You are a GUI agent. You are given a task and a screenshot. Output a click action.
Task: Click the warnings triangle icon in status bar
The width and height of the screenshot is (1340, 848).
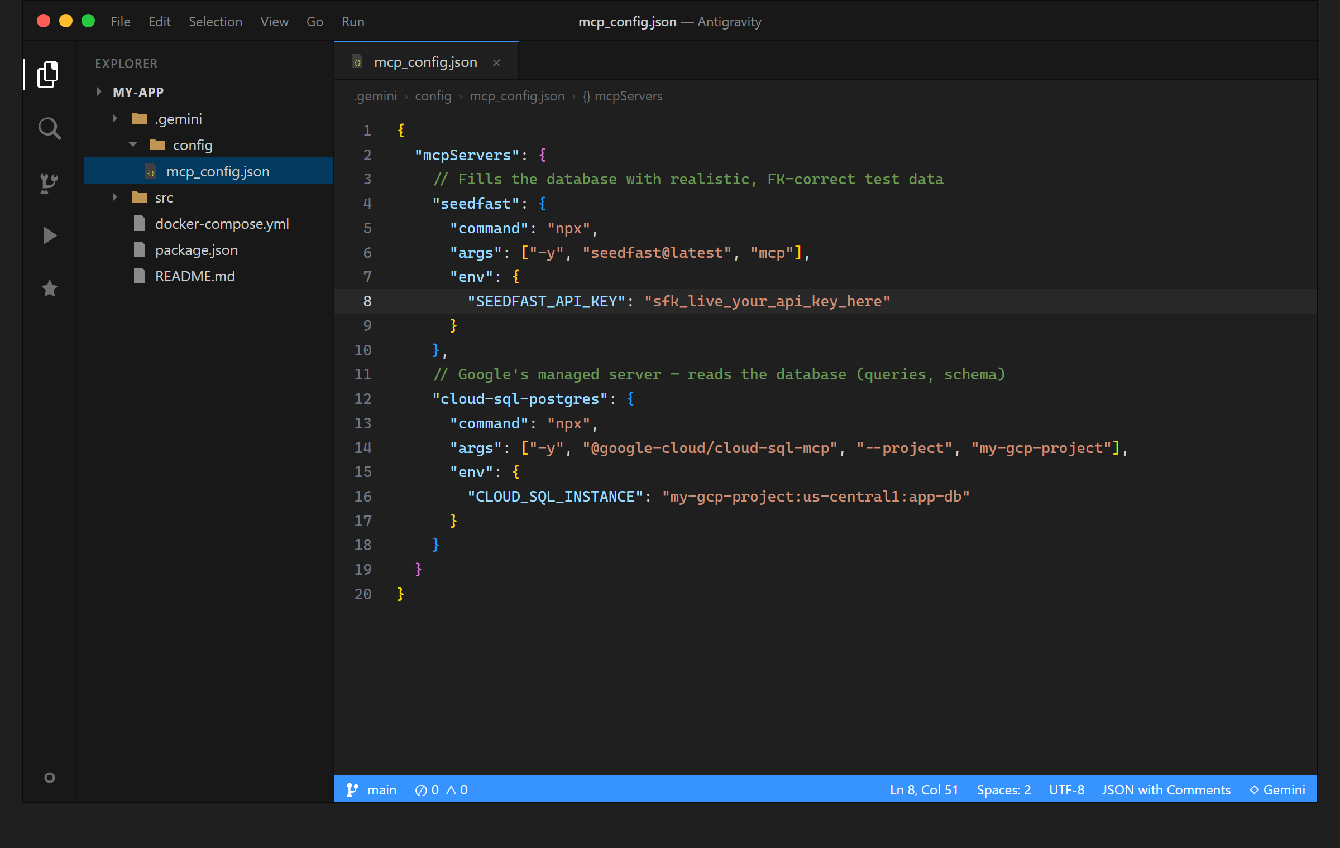click(x=451, y=790)
